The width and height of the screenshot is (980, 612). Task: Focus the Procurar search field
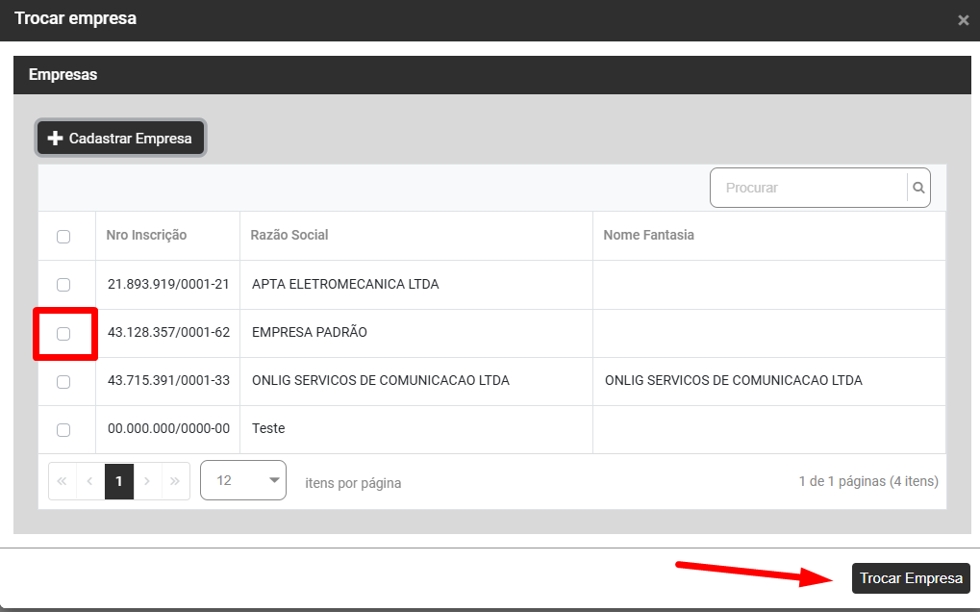click(809, 188)
